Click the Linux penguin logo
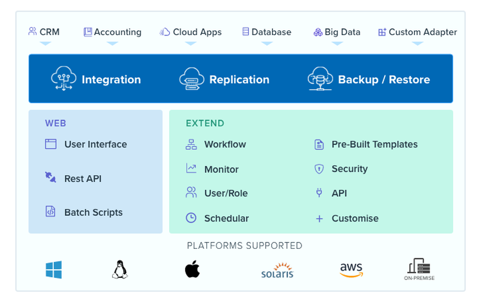Screen dimensions: 483x301 [x=120, y=270]
